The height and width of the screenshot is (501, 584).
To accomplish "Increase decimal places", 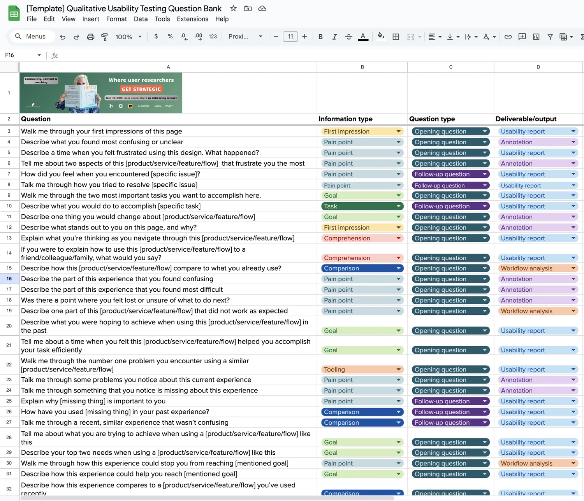I will (199, 37).
